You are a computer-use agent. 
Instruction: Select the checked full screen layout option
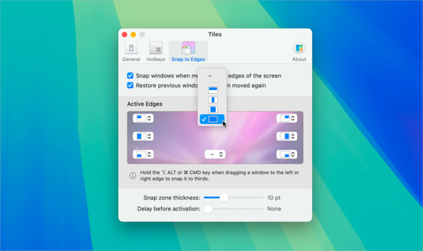(212, 119)
